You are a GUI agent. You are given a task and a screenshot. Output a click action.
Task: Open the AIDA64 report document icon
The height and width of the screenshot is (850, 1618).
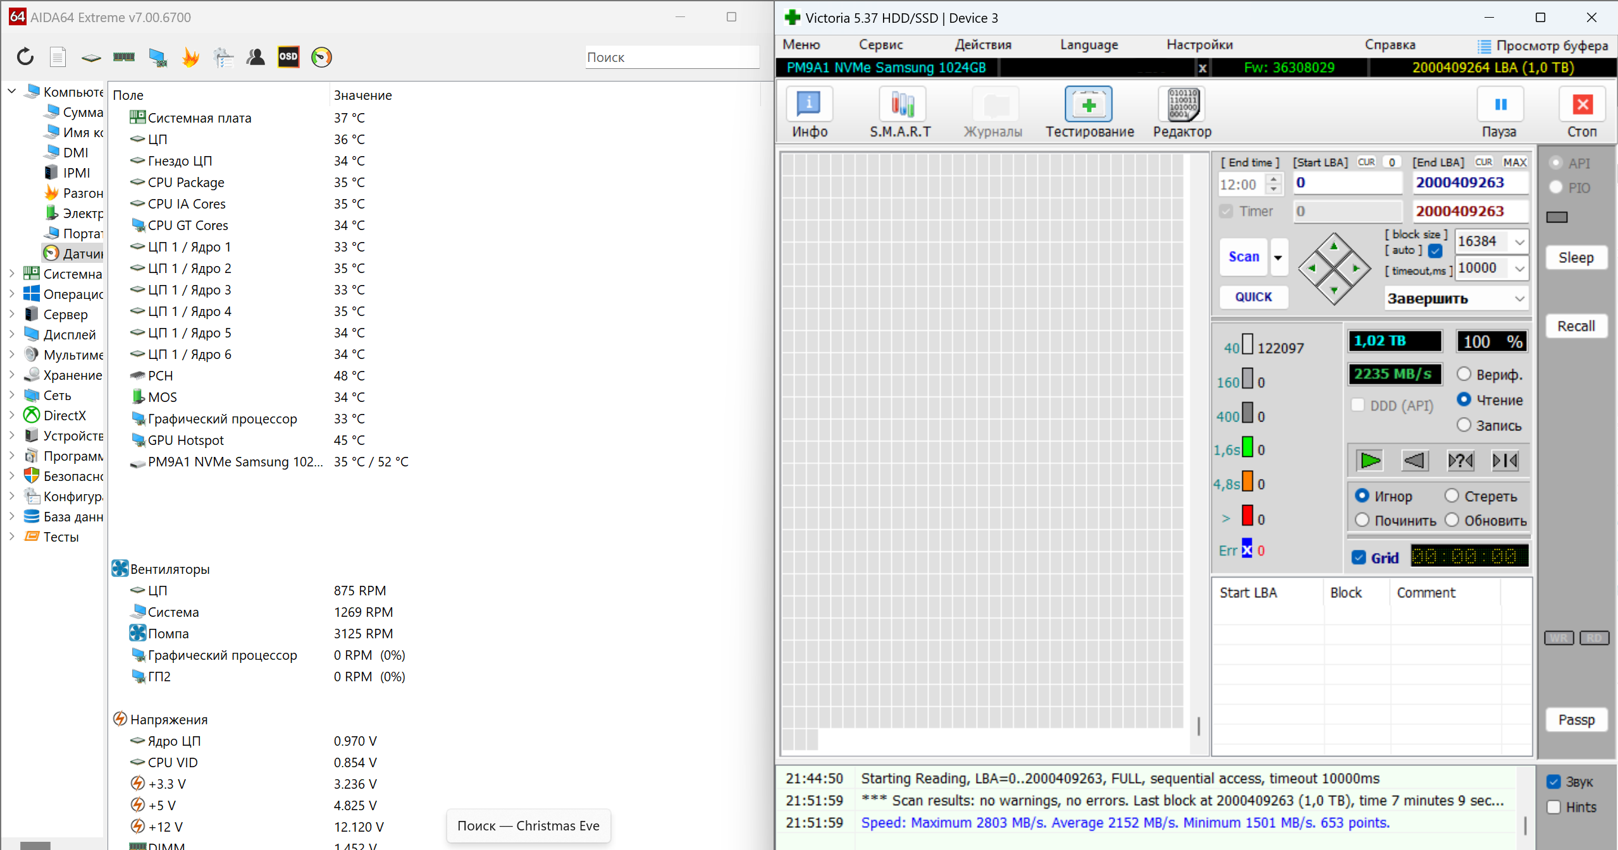pos(58,57)
